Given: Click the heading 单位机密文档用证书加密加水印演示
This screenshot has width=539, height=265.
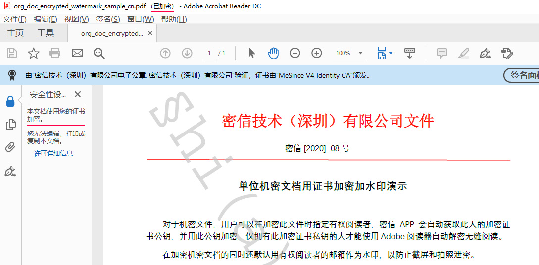Looking at the screenshot, I should 323,186.
